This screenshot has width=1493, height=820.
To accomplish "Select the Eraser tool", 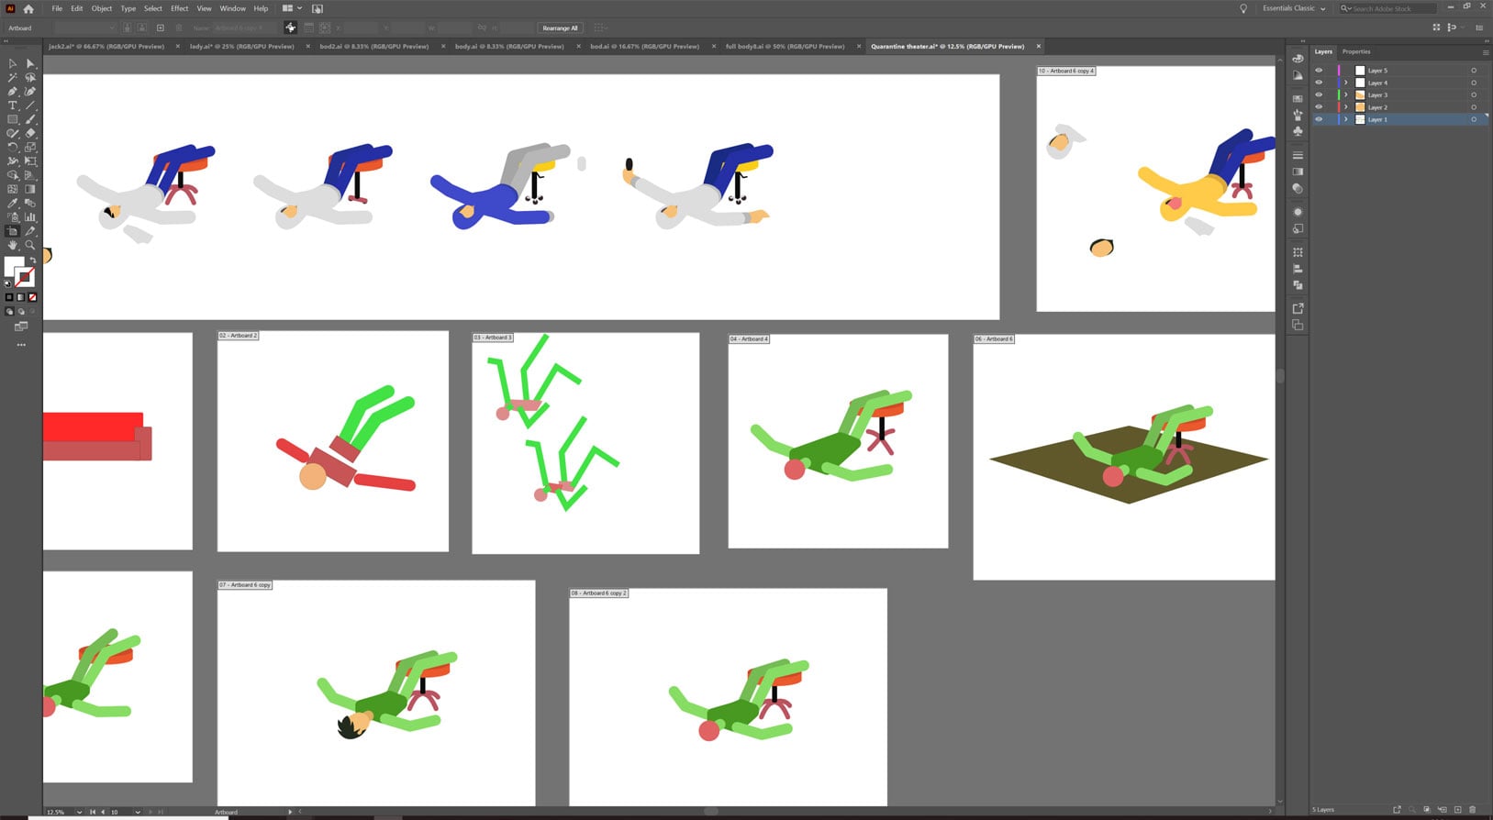I will [x=30, y=133].
